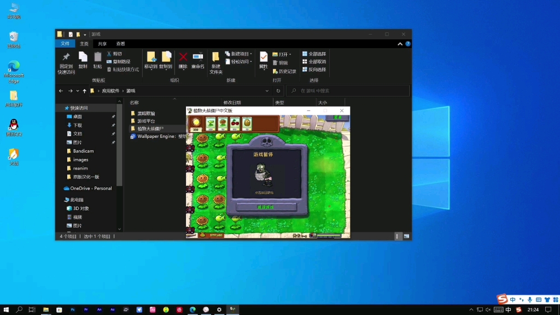This screenshot has width=560, height=315.
Task: Open the Settings gear on the taskbar
Action: [219, 310]
